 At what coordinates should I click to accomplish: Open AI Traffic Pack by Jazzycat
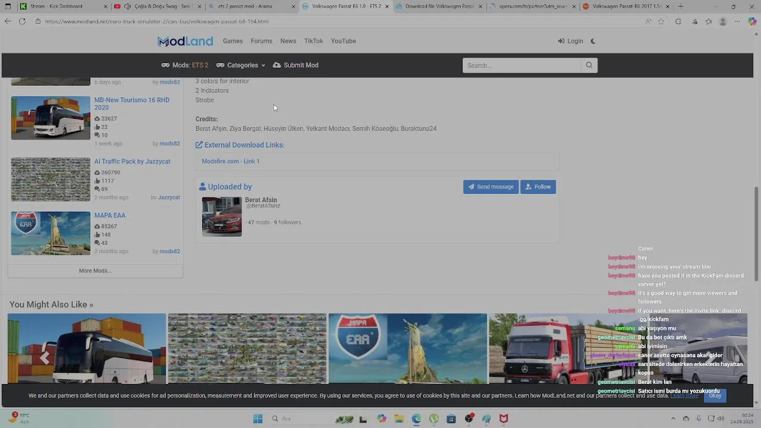point(132,162)
